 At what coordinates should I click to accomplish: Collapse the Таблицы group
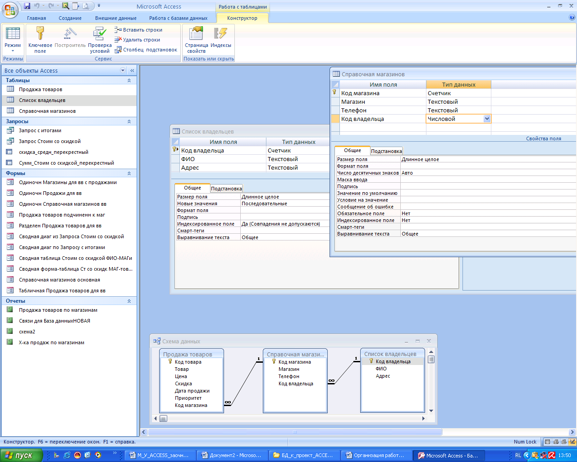[x=129, y=80]
